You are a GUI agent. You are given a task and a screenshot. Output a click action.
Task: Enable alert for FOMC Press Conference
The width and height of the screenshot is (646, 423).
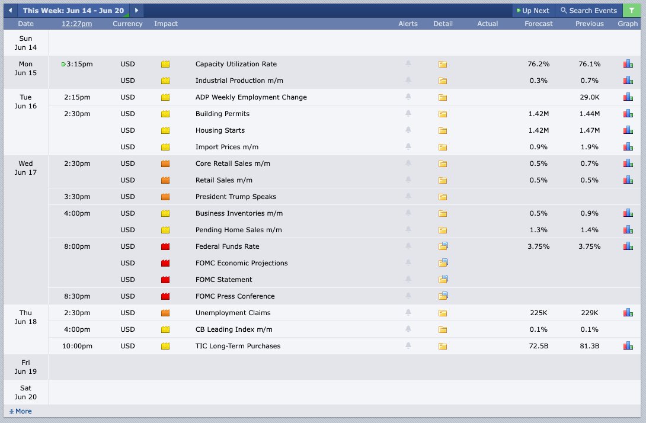click(x=408, y=296)
